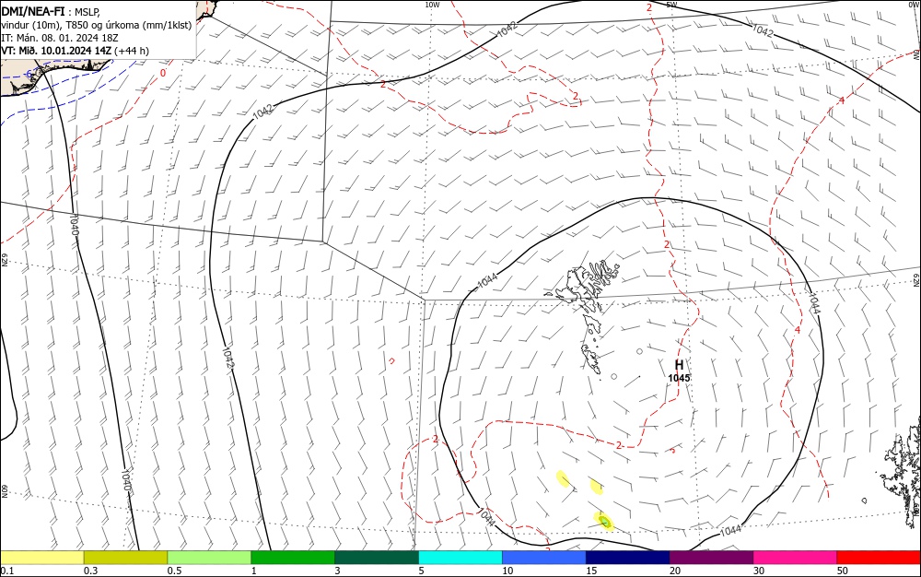This screenshot has height=577, width=921.
Task: Click the legend value "50"
Action: [x=843, y=571]
